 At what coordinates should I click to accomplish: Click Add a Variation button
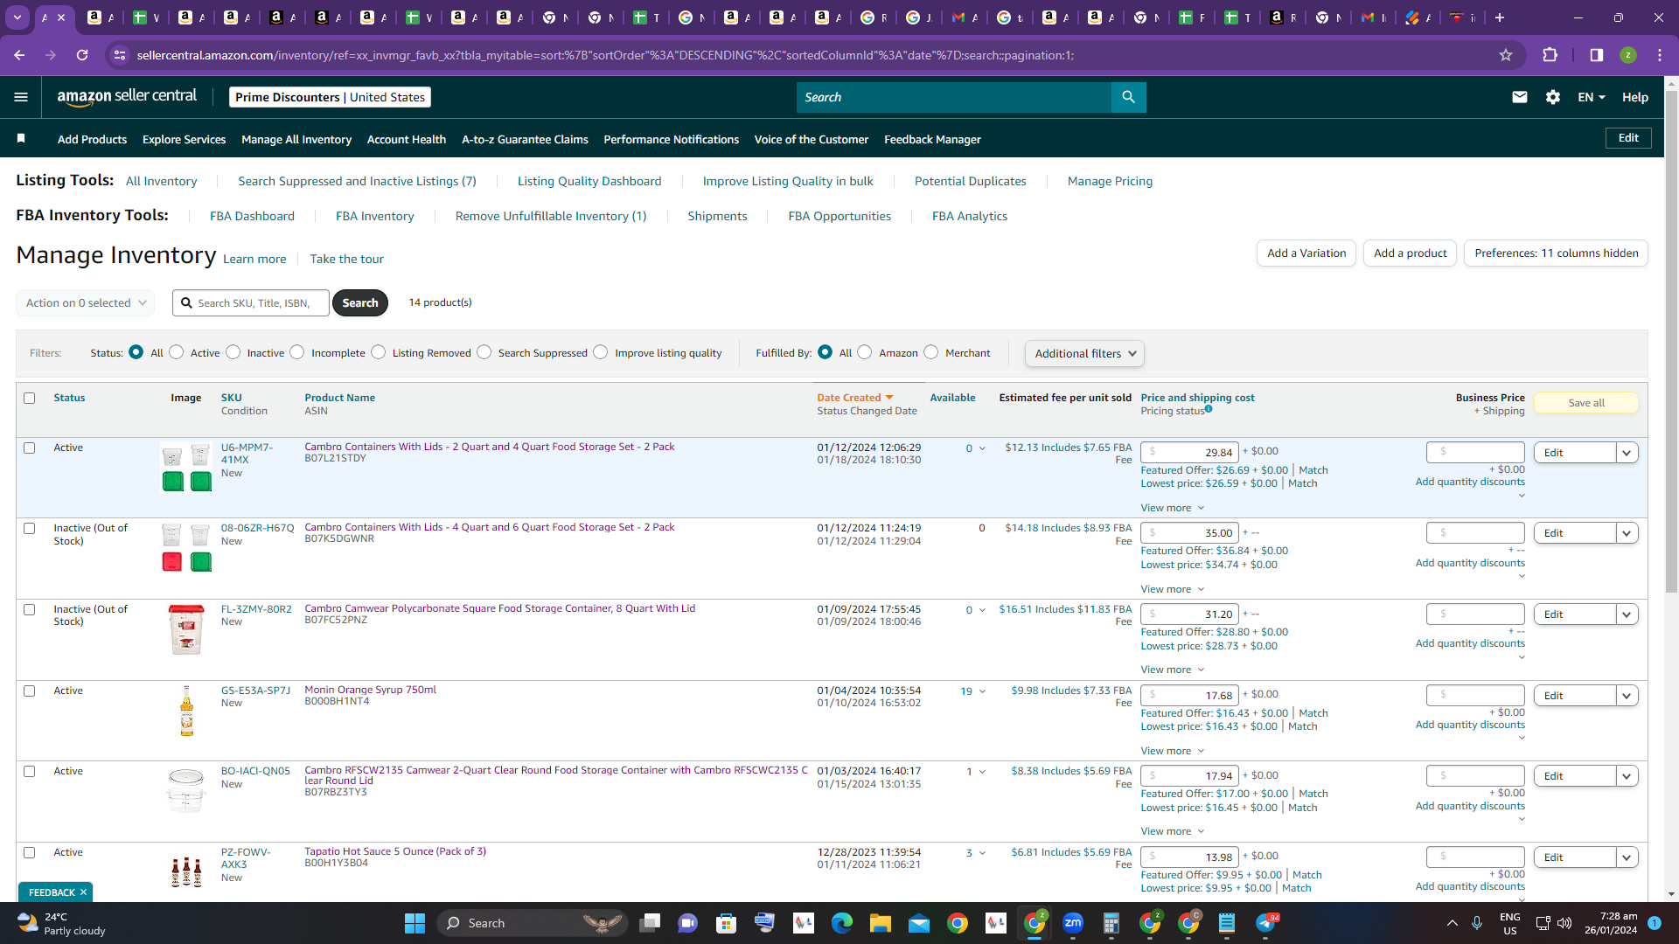pyautogui.click(x=1306, y=253)
